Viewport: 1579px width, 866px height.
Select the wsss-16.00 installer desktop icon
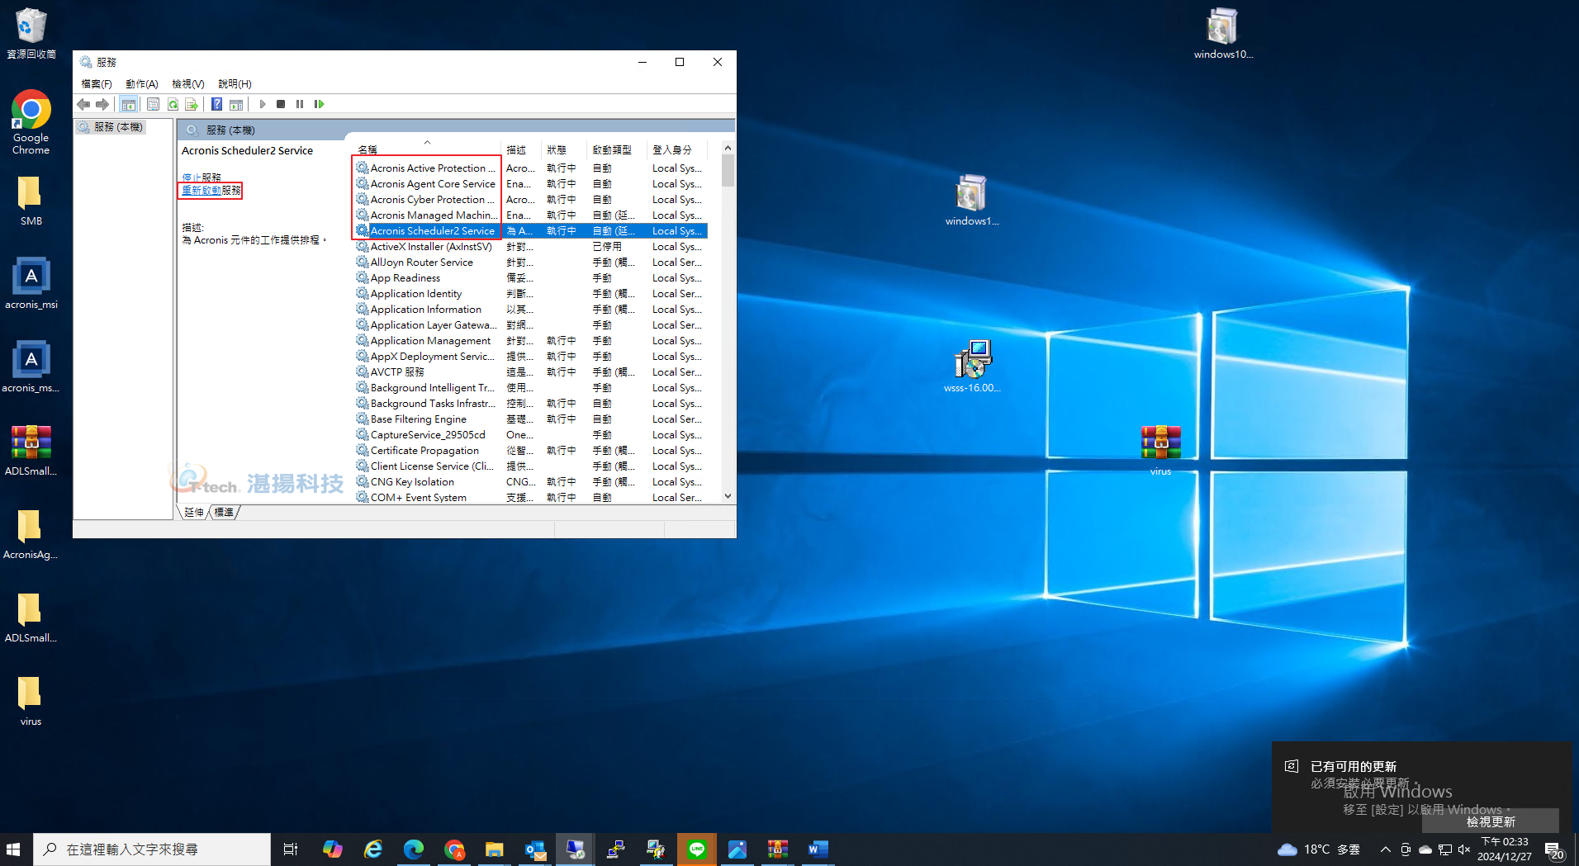[x=973, y=367]
